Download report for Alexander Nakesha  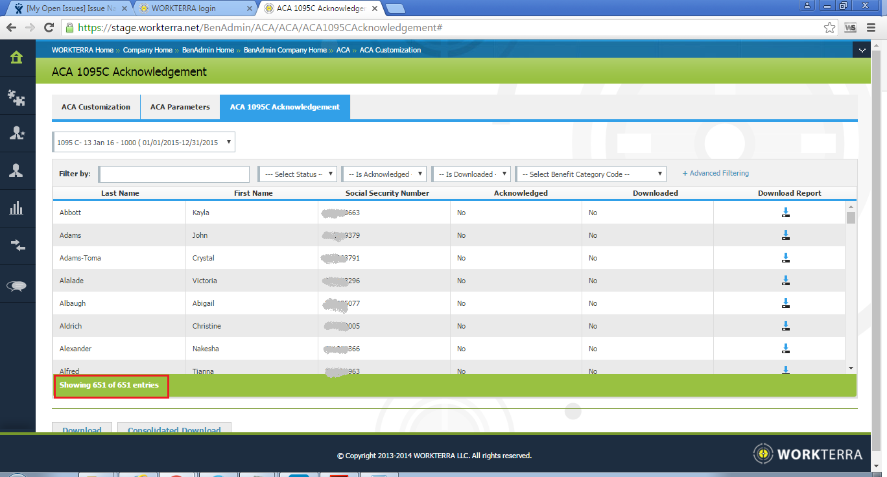786,349
